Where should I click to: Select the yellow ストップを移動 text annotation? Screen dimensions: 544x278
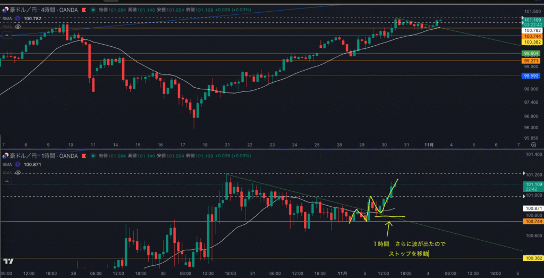(408, 254)
